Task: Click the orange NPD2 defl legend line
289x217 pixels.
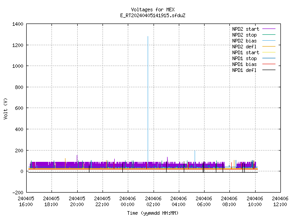Action: [269, 46]
